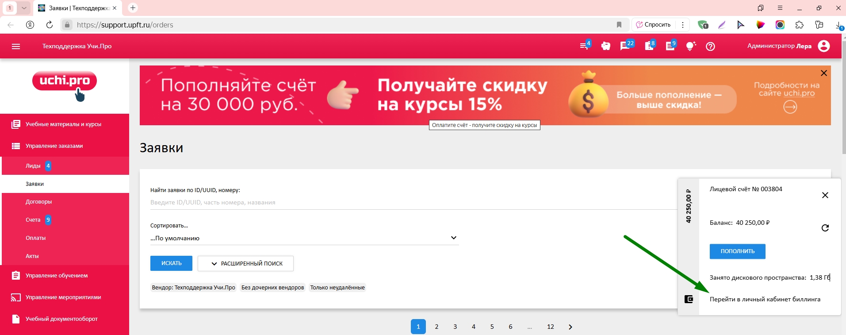Click the Заявки | Техподдержка browser tab
The width and height of the screenshot is (846, 335).
tap(77, 8)
